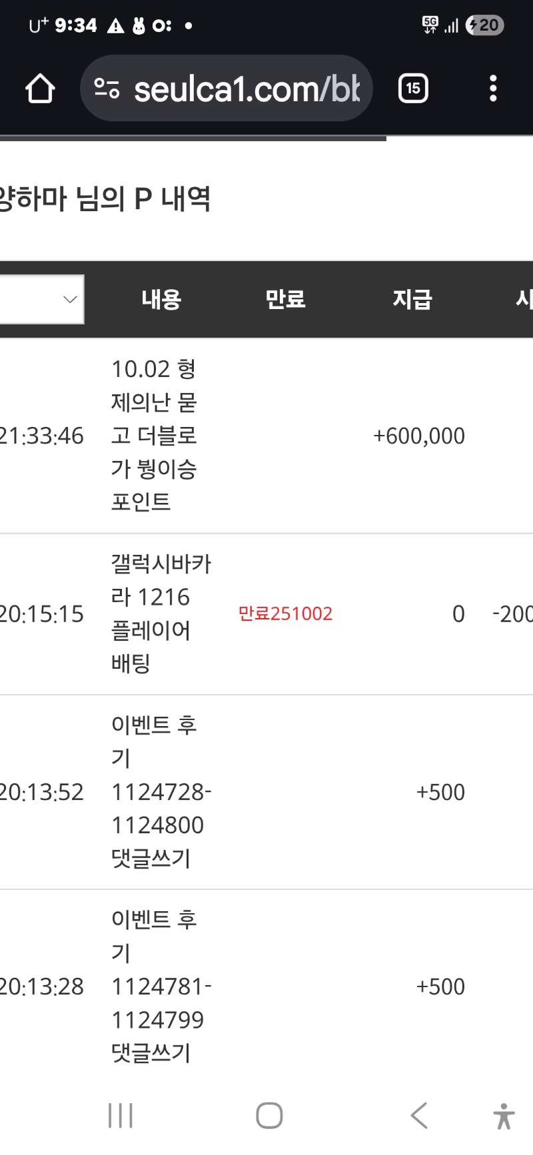This screenshot has width=533, height=1155.
Task: Tap the browser home icon
Action: 40,89
